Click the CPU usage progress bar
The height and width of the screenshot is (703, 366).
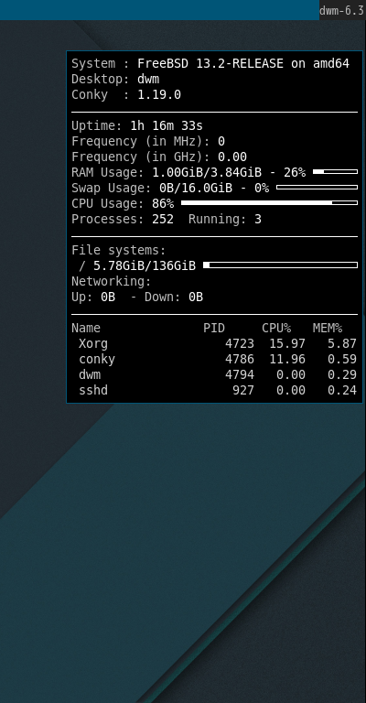tap(269, 202)
